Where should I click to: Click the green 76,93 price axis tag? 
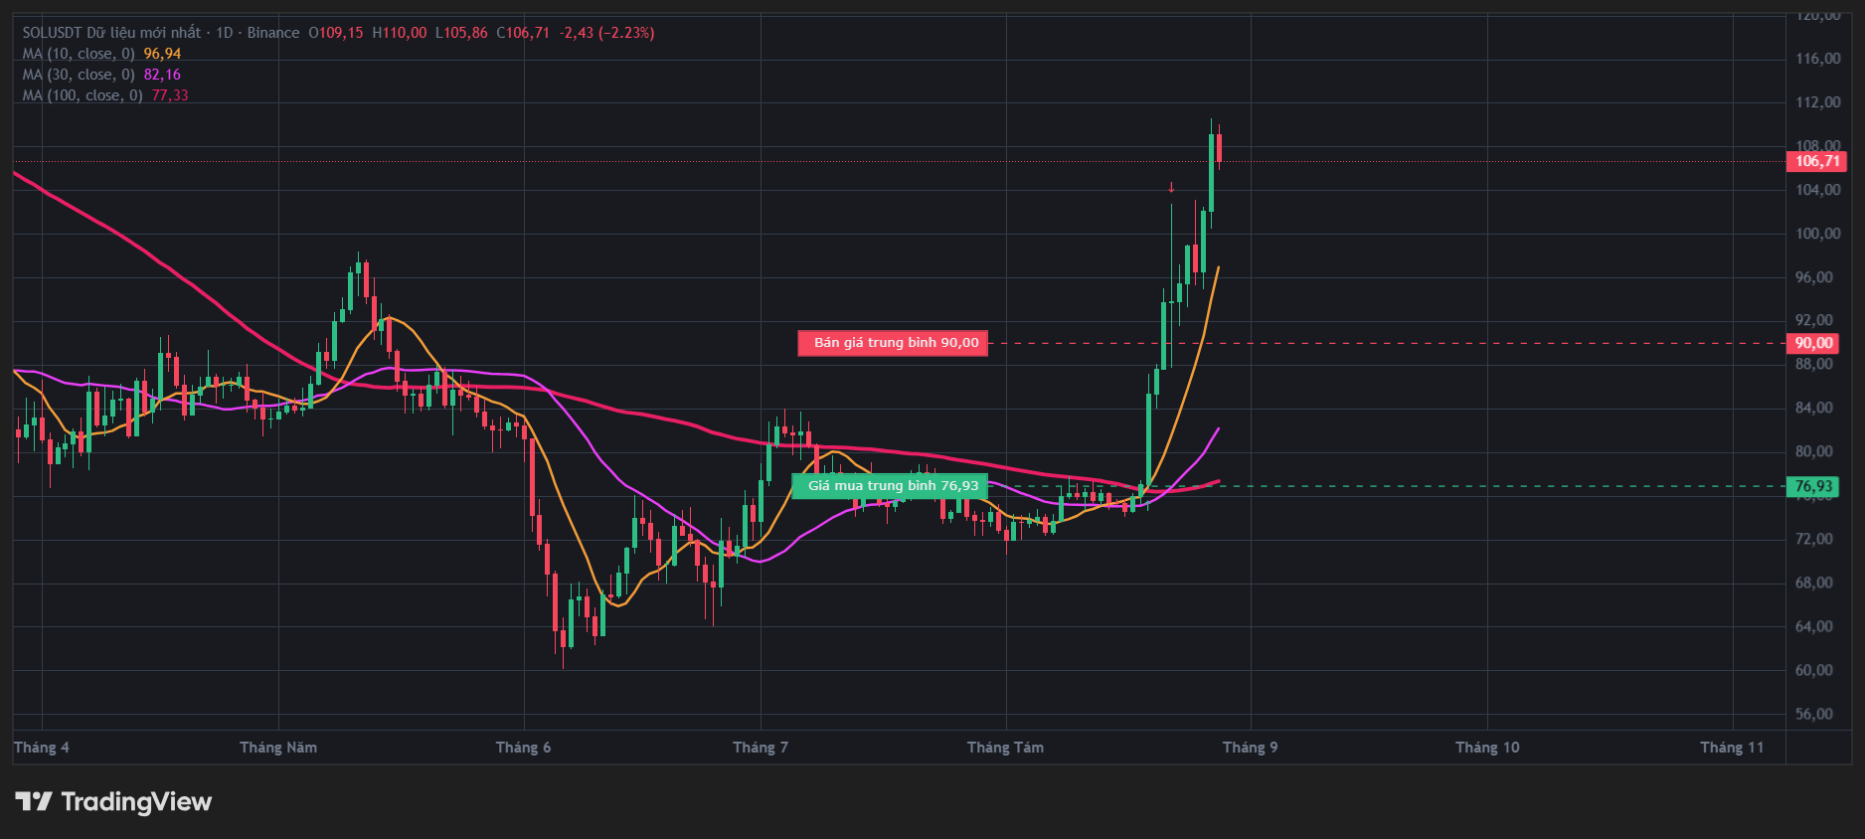coord(1813,486)
